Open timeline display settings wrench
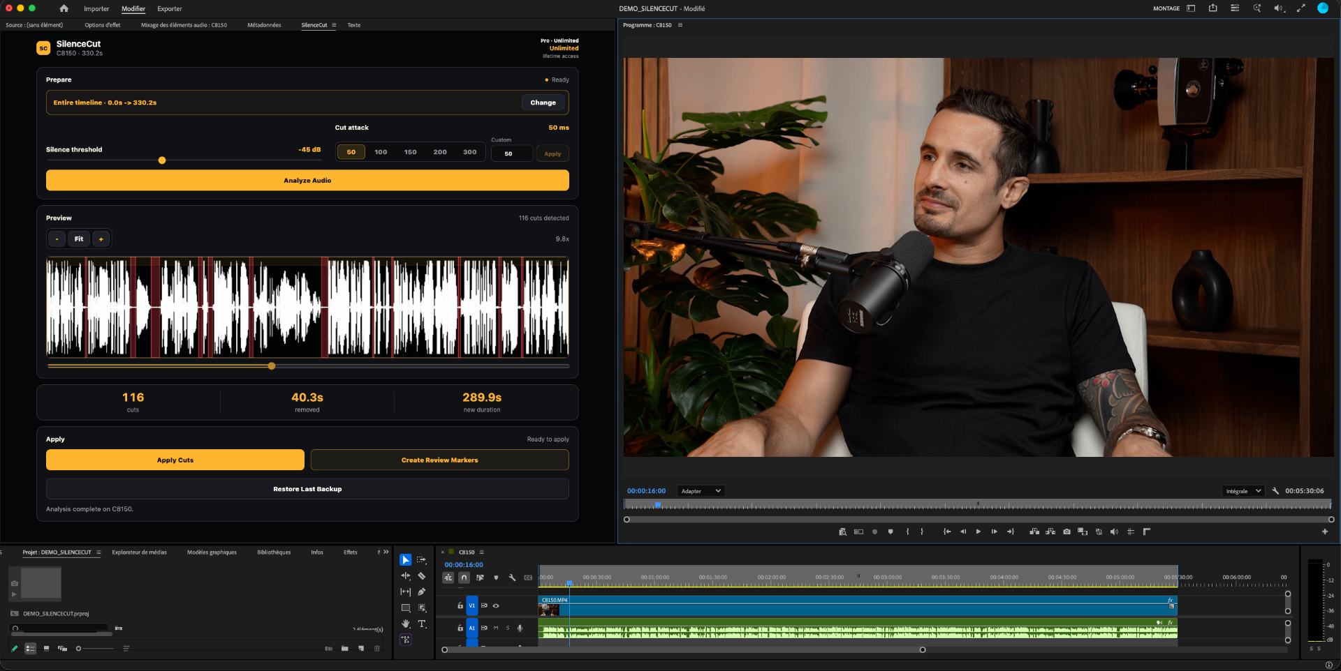 pos(512,578)
